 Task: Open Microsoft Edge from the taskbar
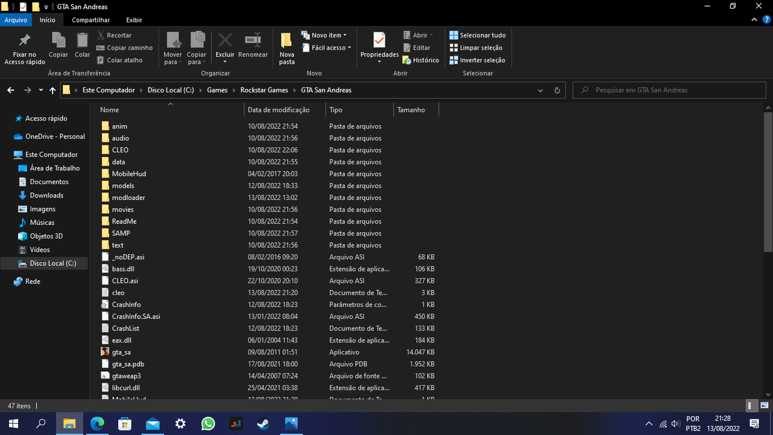pos(97,424)
